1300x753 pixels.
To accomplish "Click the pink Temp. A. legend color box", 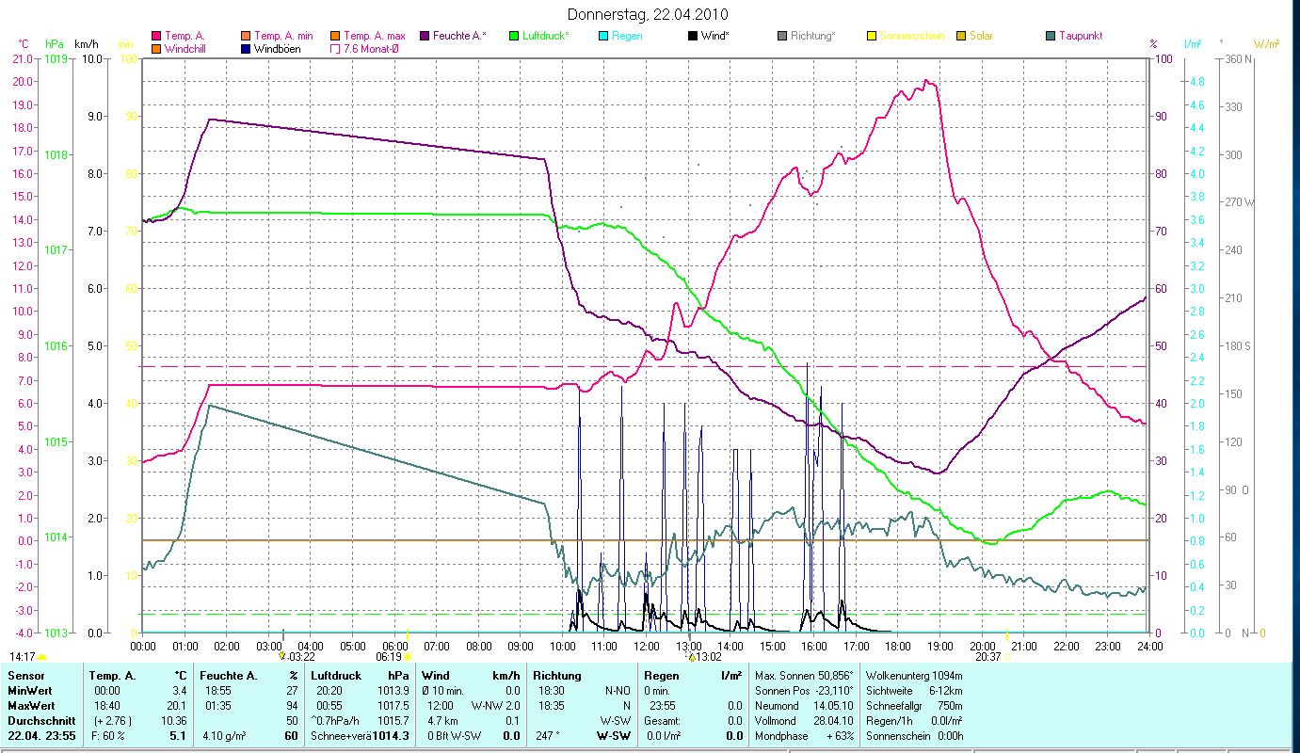I will tap(156, 36).
